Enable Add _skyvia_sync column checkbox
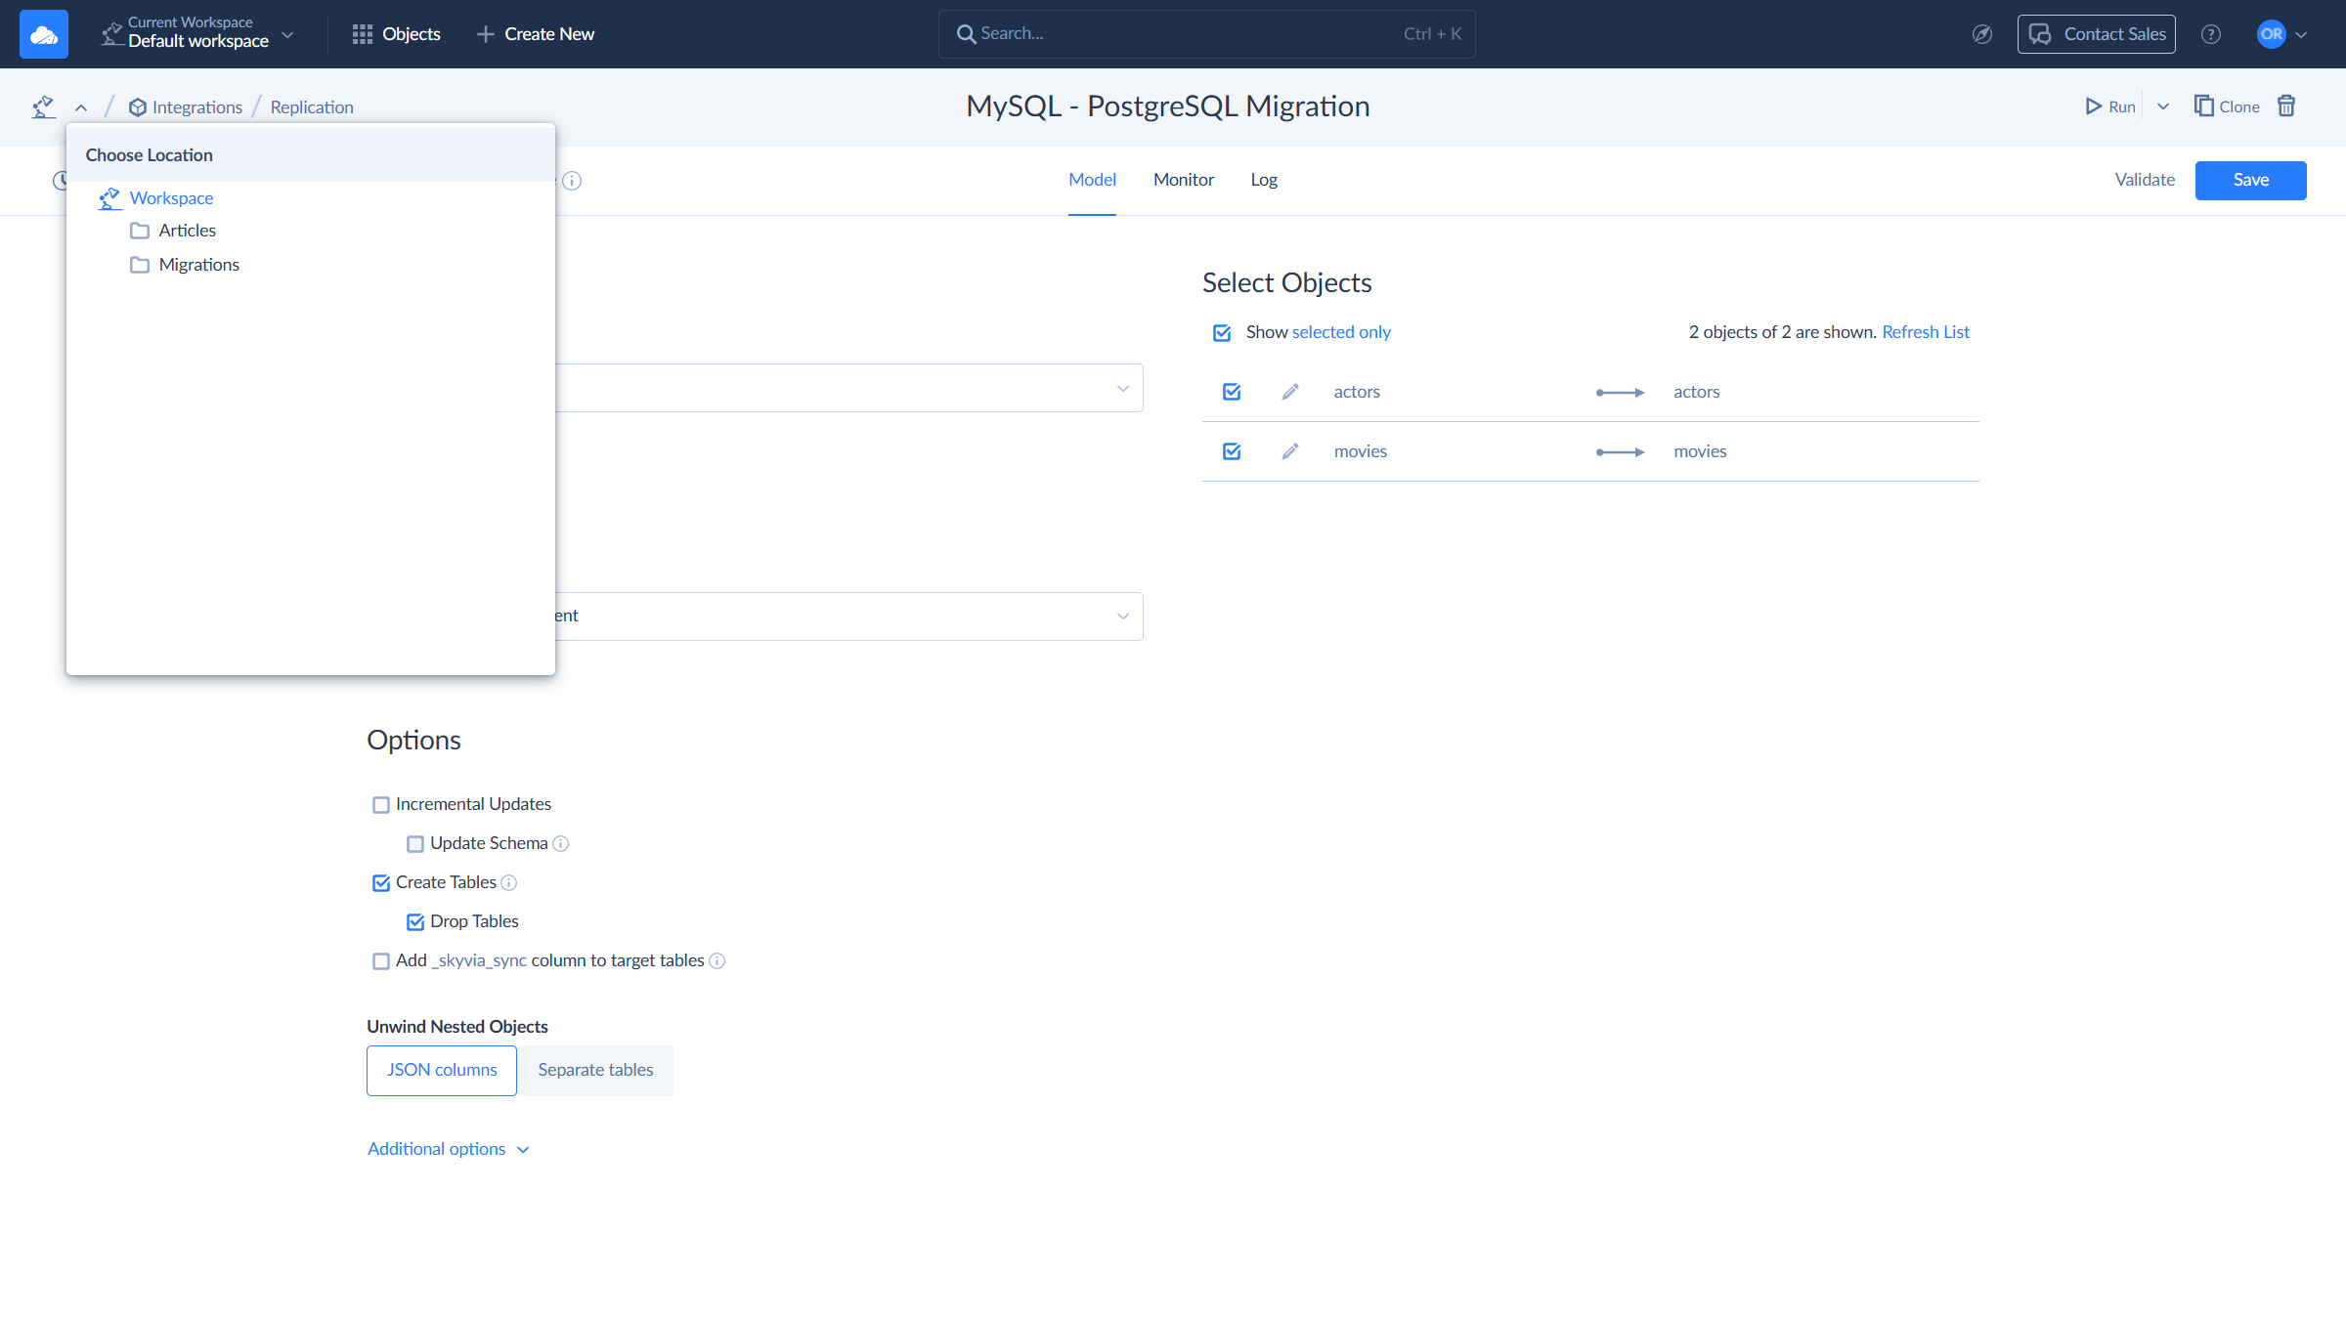The width and height of the screenshot is (2346, 1319). [x=381, y=961]
